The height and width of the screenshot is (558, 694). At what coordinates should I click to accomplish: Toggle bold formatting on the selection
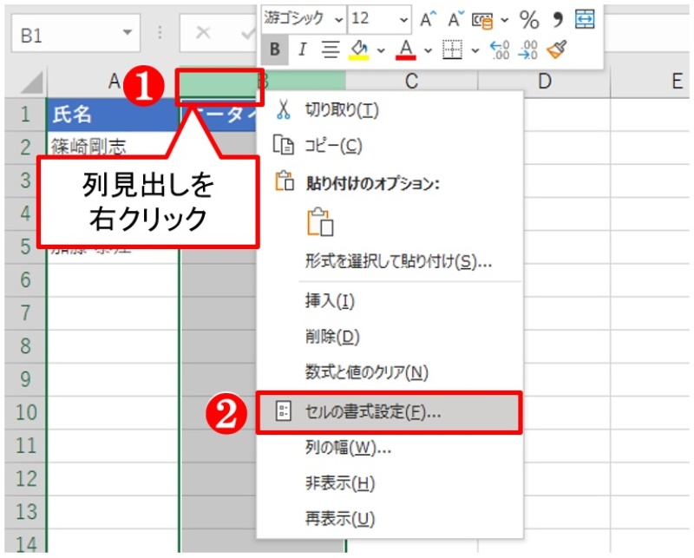click(x=274, y=49)
